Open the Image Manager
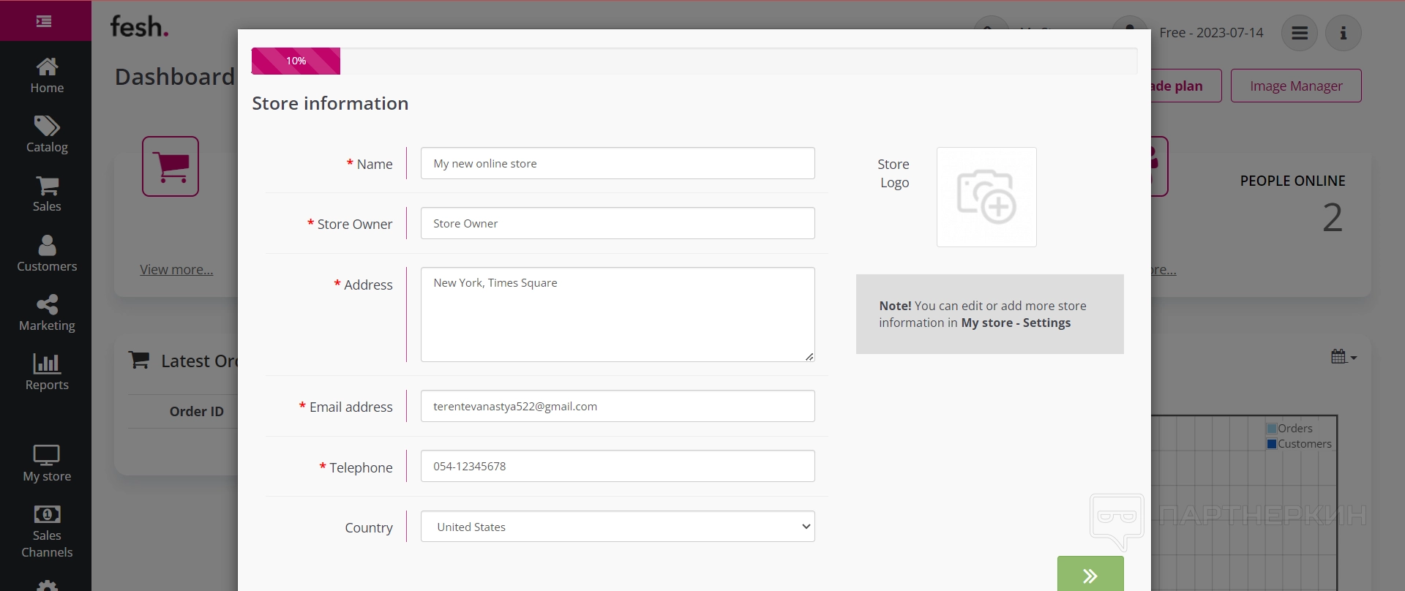 (1296, 86)
